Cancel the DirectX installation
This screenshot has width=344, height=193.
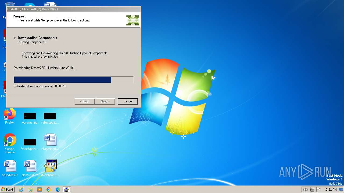pos(128,101)
